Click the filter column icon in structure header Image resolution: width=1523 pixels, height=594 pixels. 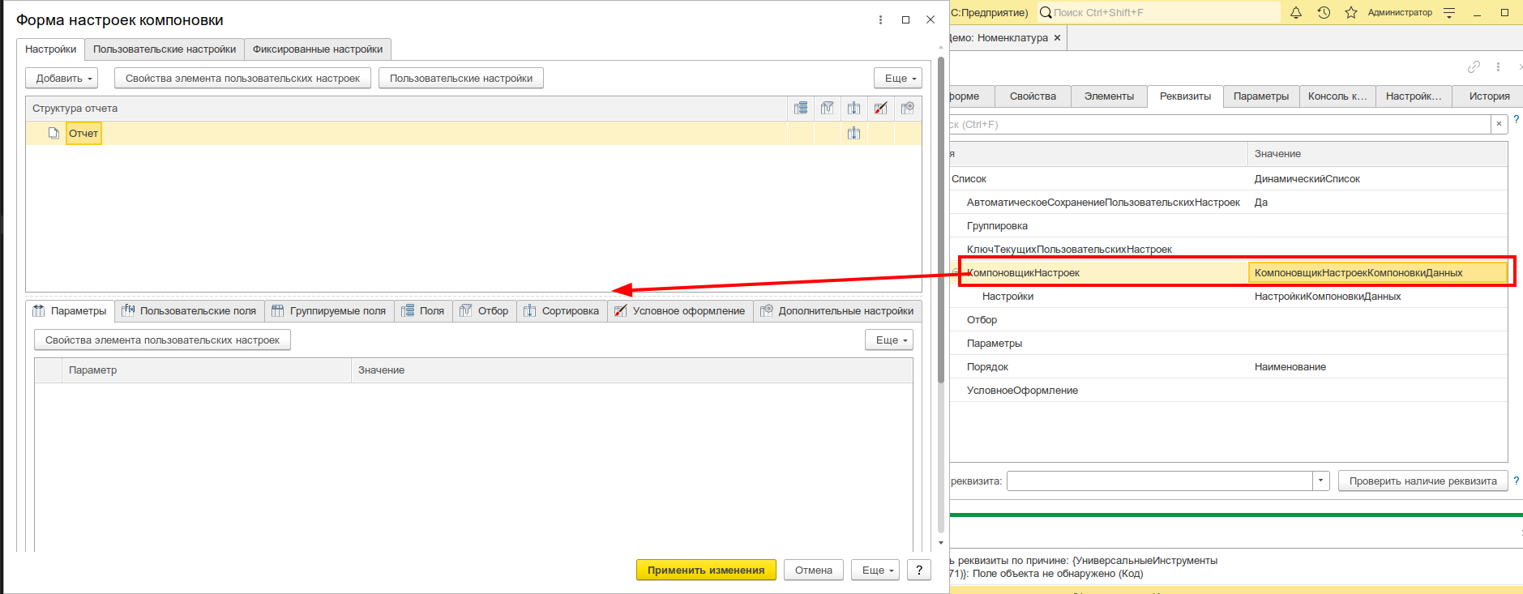click(828, 108)
